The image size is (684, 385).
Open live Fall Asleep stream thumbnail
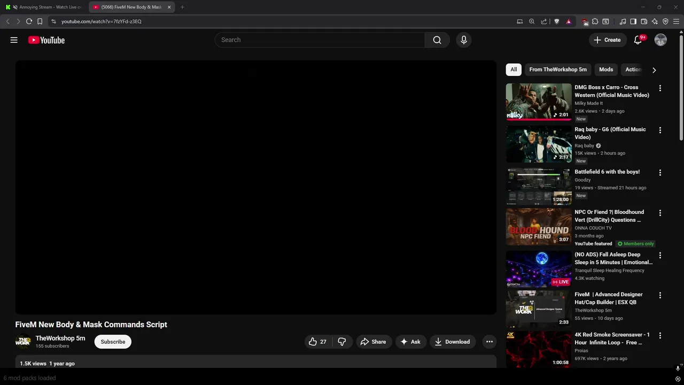click(x=539, y=269)
